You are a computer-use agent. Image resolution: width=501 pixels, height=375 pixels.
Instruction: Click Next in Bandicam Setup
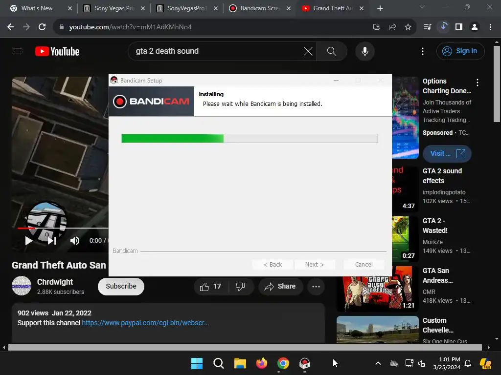click(315, 264)
